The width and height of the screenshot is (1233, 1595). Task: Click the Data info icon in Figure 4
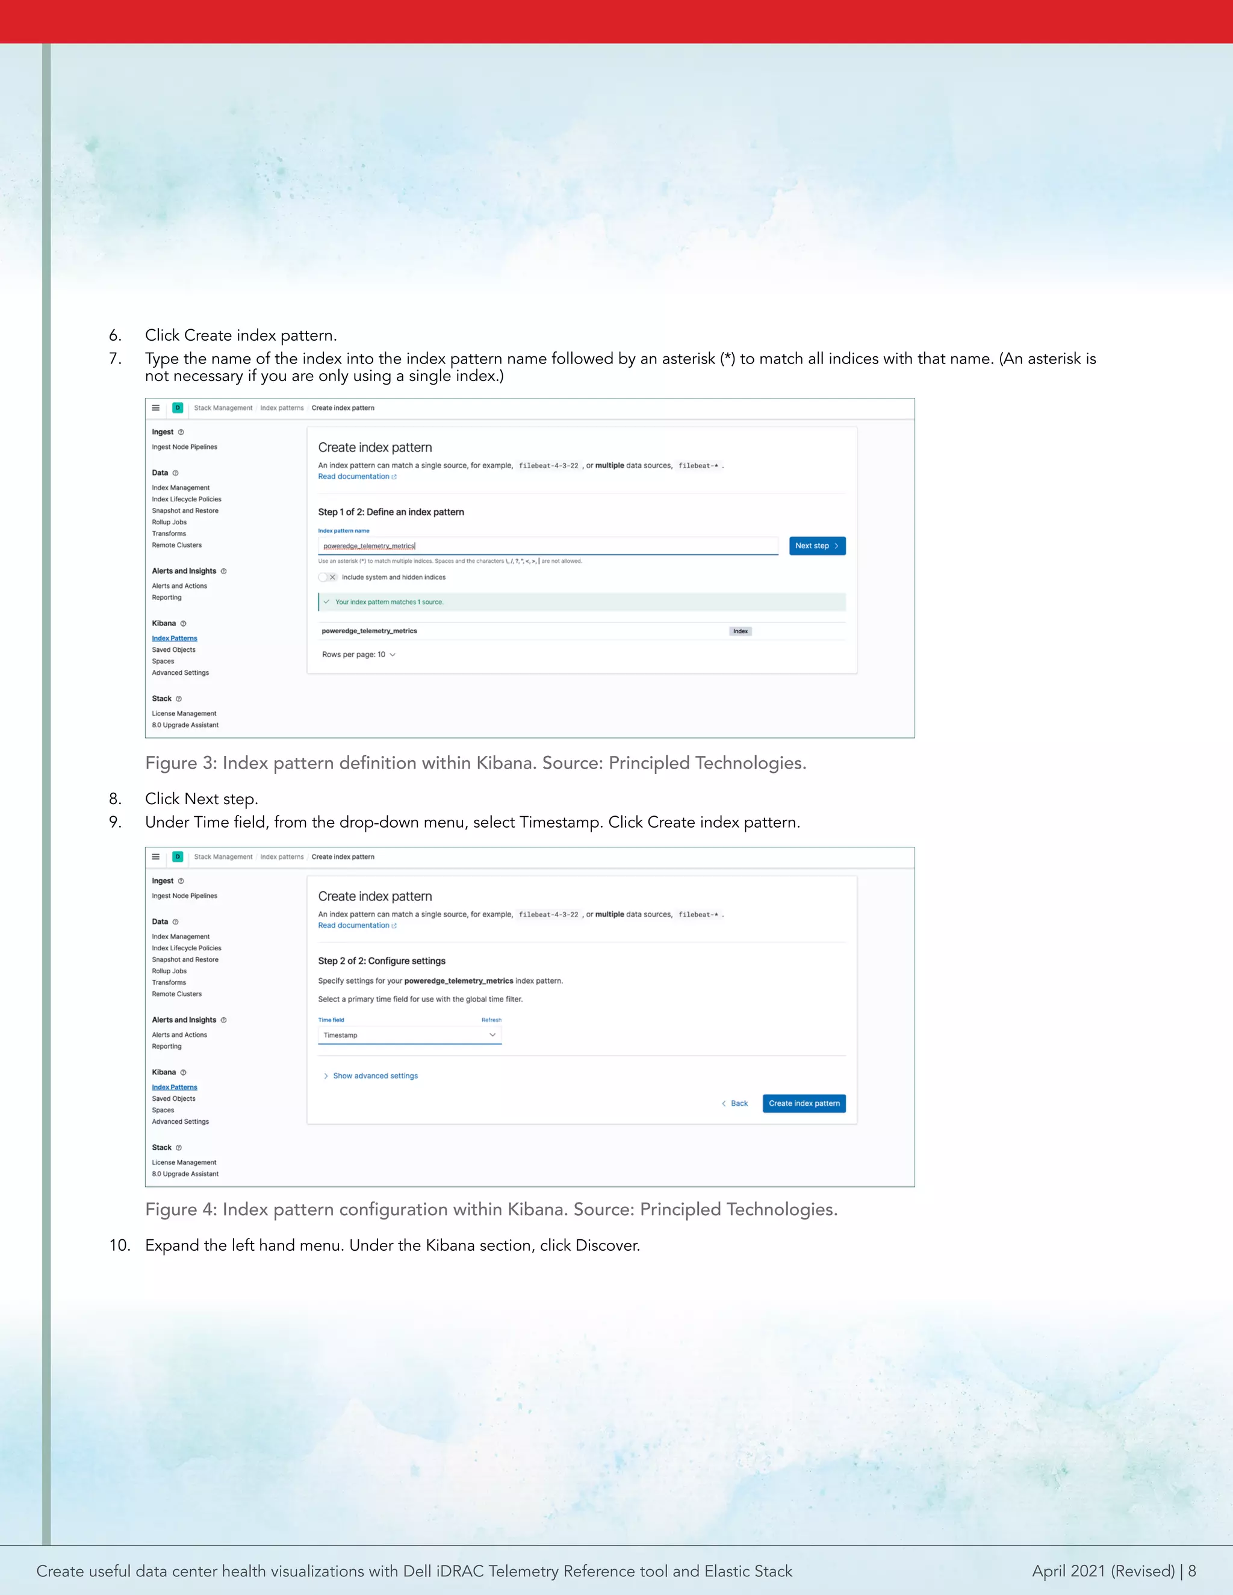(x=175, y=921)
